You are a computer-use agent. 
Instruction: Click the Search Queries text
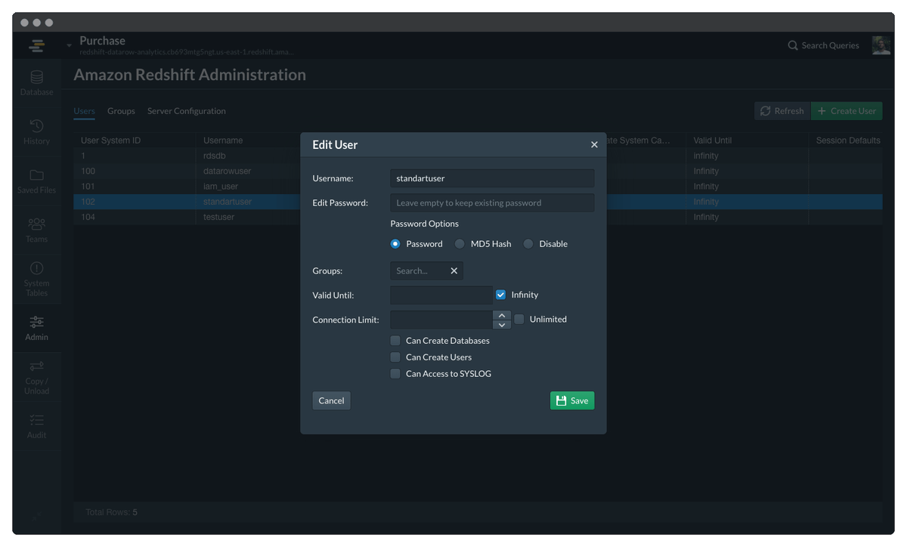click(x=830, y=45)
